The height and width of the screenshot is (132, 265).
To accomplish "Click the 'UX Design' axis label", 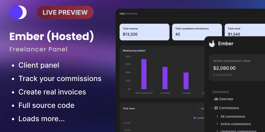I will tap(165, 93).
